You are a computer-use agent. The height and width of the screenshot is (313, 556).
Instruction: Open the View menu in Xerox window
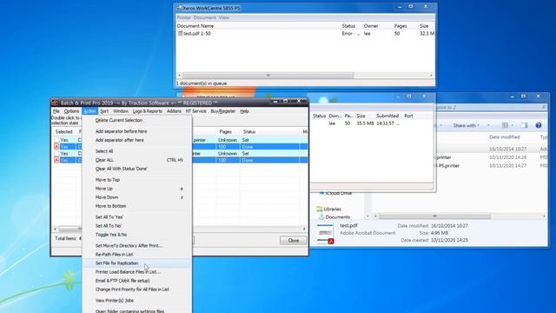[x=224, y=17]
